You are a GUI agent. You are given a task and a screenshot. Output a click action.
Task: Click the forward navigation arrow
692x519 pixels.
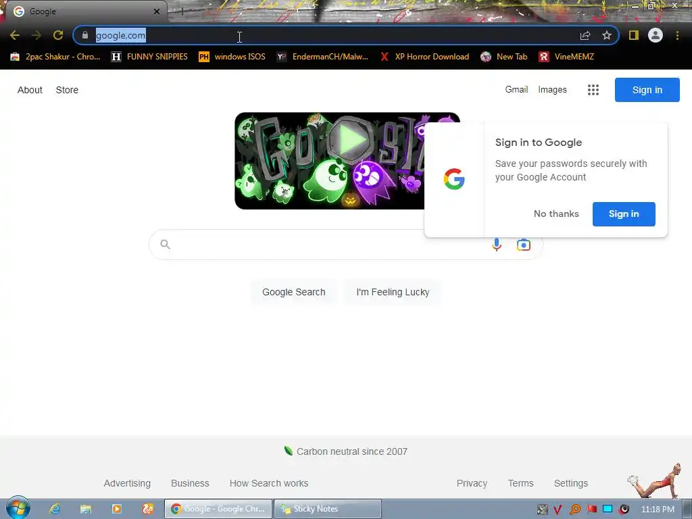(x=36, y=35)
